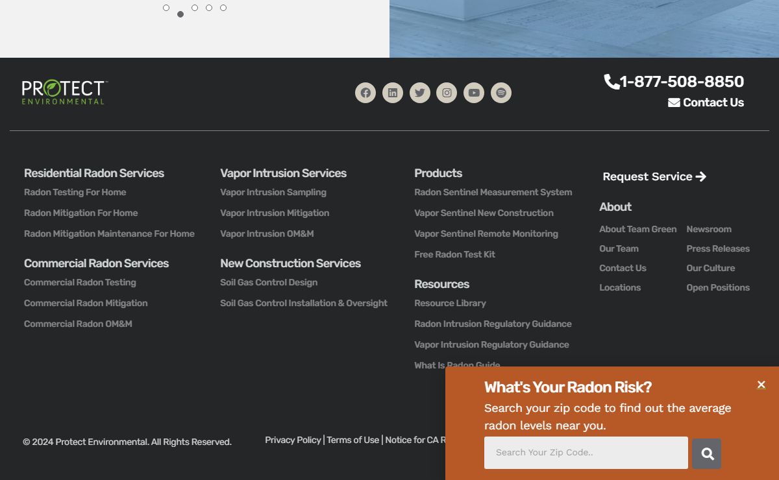
Task: Open the About heading link
Action: [x=615, y=207]
